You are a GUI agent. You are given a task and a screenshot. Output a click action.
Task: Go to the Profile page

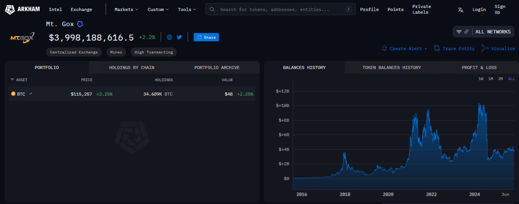tap(369, 9)
